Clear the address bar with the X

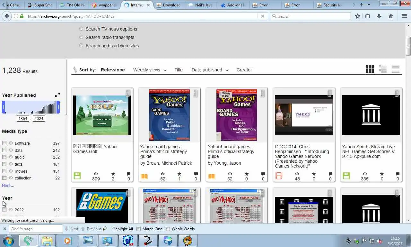(262, 16)
